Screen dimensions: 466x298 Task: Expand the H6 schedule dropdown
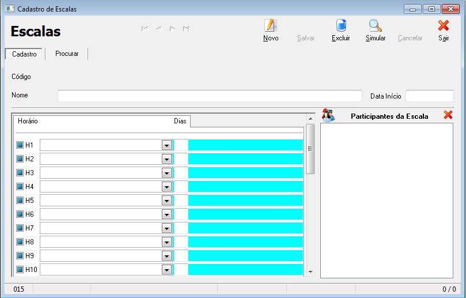tap(166, 214)
